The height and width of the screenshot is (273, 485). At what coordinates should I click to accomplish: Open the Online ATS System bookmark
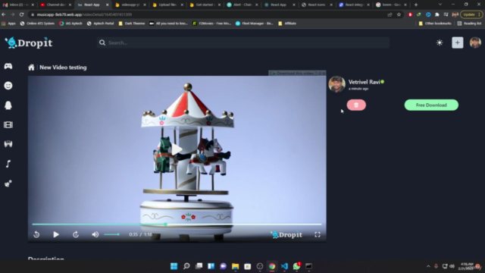tap(37, 24)
